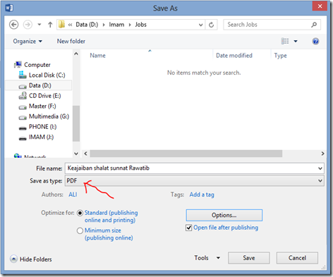Screen dimensions: 333x277
Task: Click the Word icon in title bar
Action: point(9,8)
